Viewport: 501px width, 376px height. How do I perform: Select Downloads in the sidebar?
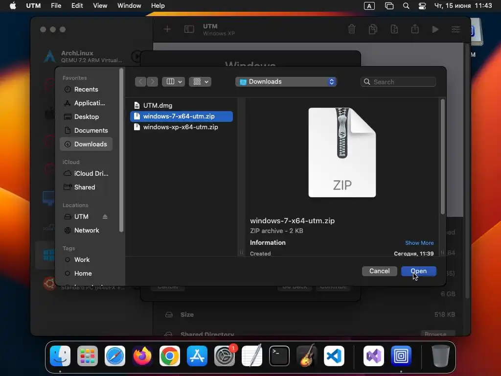click(x=86, y=144)
